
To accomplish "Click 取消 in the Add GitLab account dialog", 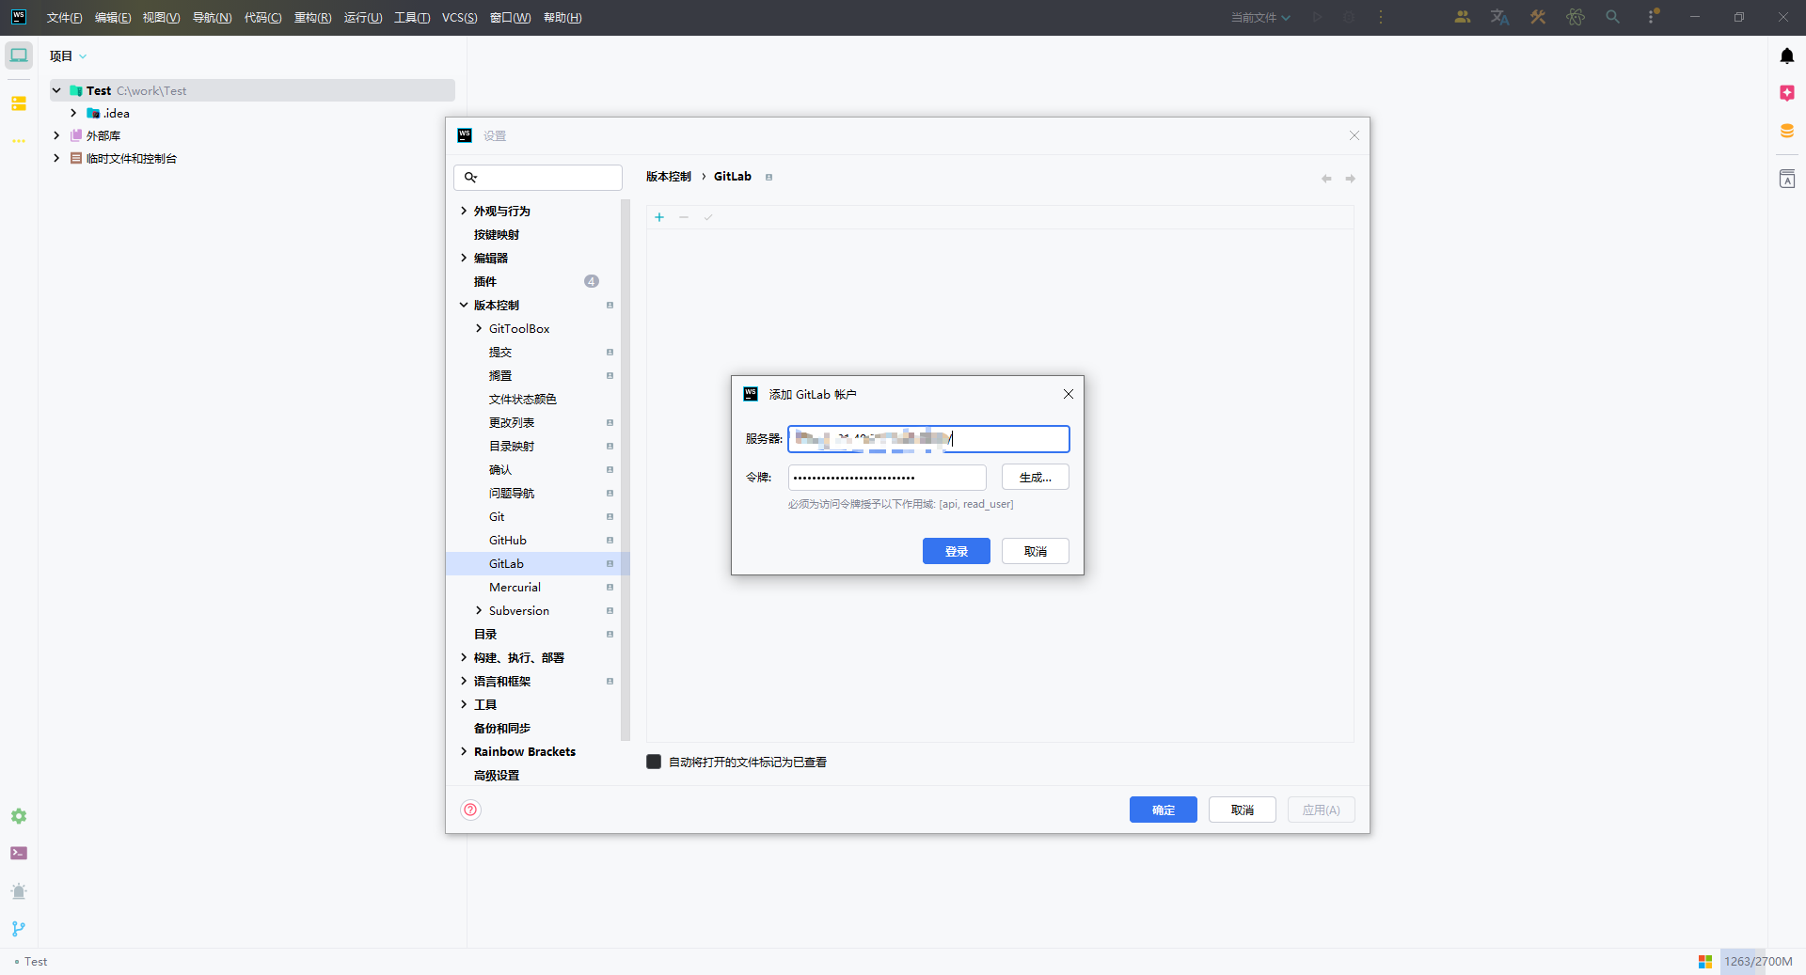I will (x=1035, y=551).
